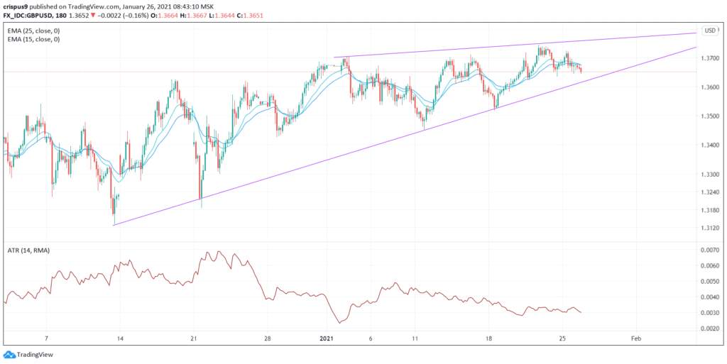
Task: Click the 14 date axis marker
Action: coord(119,338)
